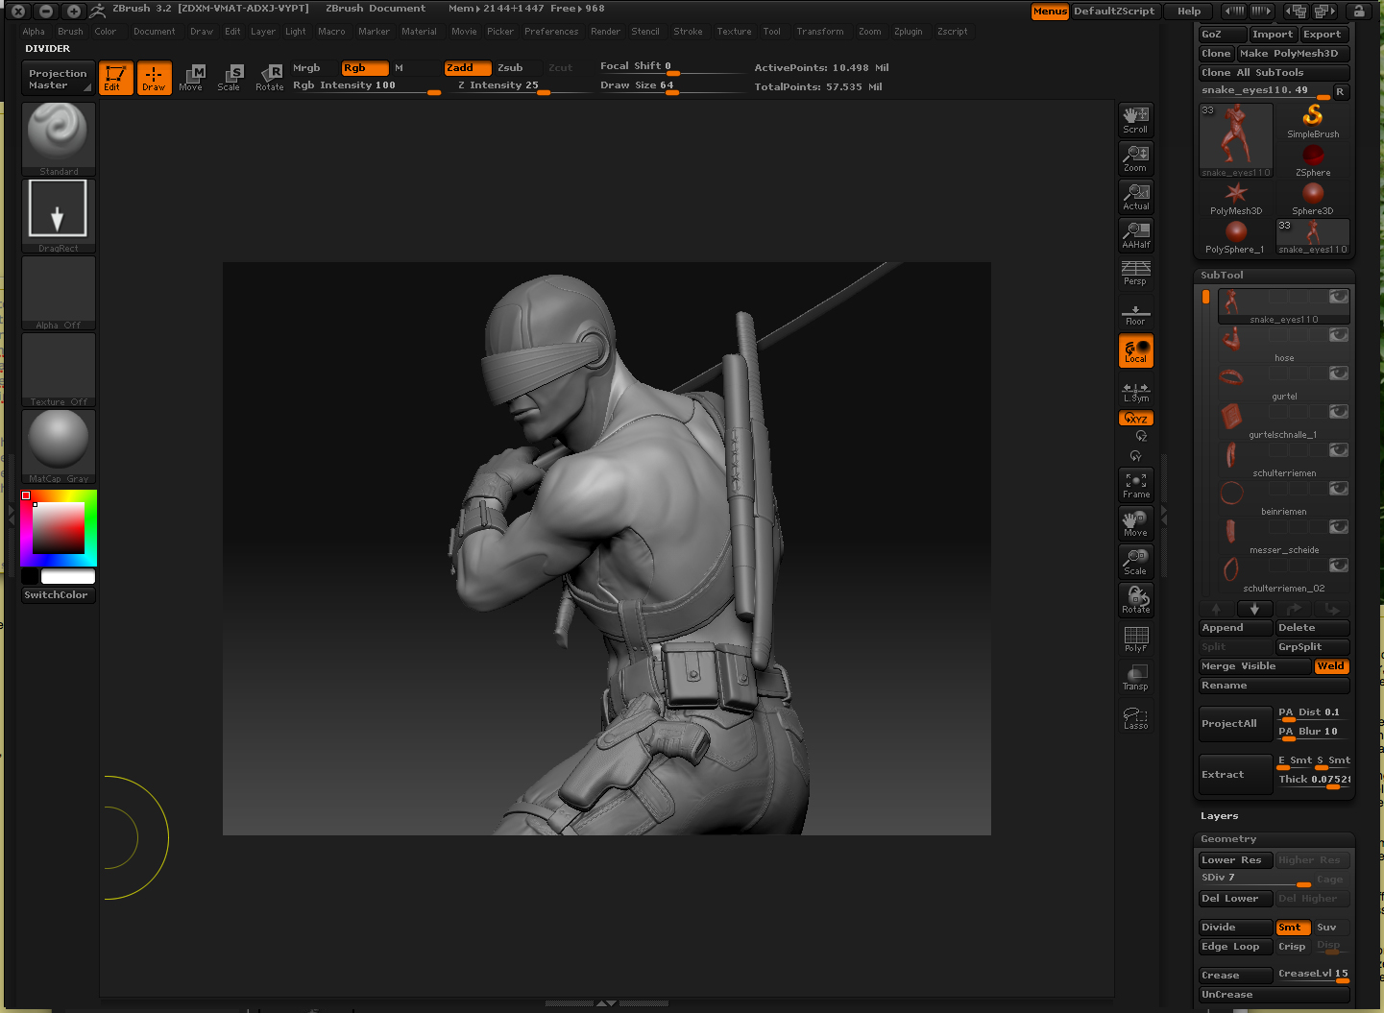Hide the hose subtool with eye icon
Screen dimensions: 1384x1013
pos(1338,335)
